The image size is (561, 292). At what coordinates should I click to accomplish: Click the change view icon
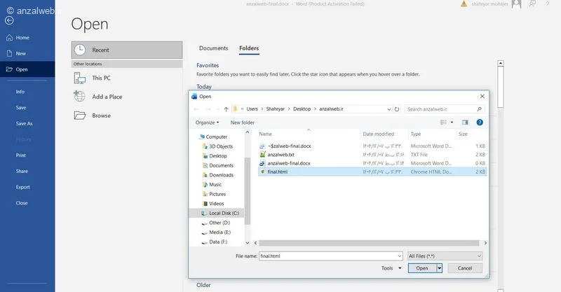coord(443,123)
